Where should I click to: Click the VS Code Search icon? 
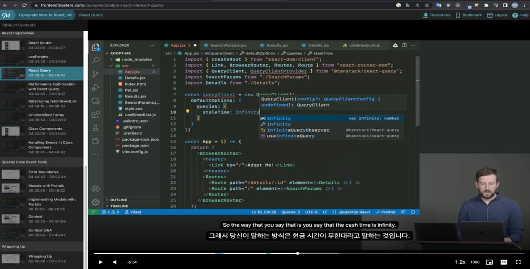(96, 61)
